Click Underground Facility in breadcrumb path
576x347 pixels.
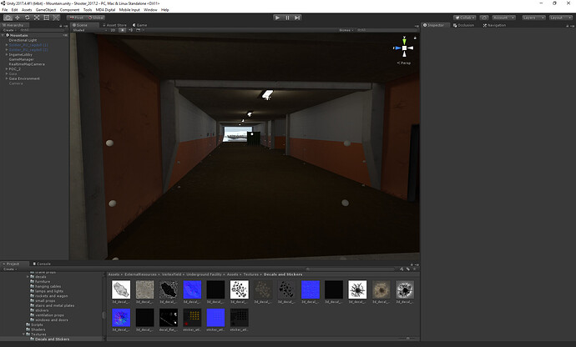pyautogui.click(x=204, y=274)
